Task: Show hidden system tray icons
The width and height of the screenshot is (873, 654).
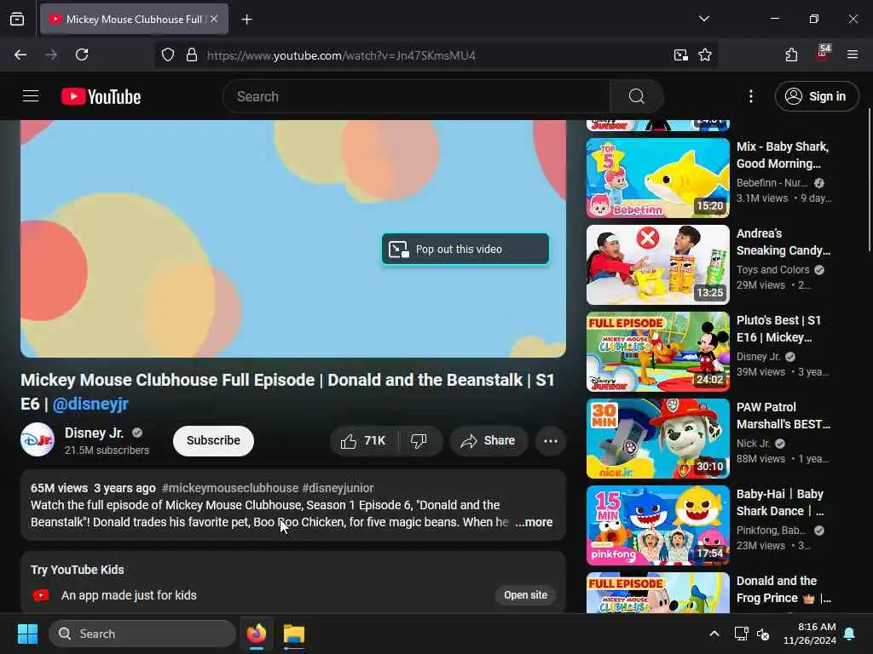Action: point(714,634)
